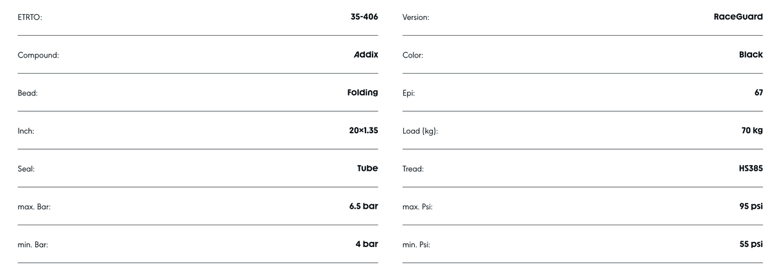Click the 95 psi maximum value
The width and height of the screenshot is (777, 272).
[751, 206]
